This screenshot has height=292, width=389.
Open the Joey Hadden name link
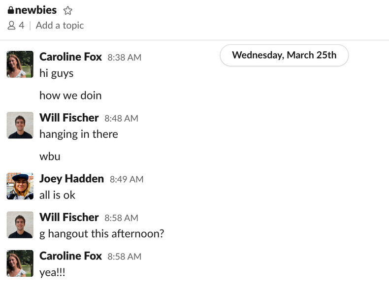pyautogui.click(x=71, y=179)
